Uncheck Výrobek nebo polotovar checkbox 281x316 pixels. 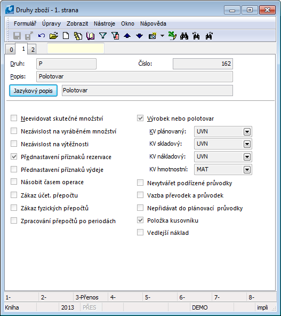pyautogui.click(x=140, y=118)
